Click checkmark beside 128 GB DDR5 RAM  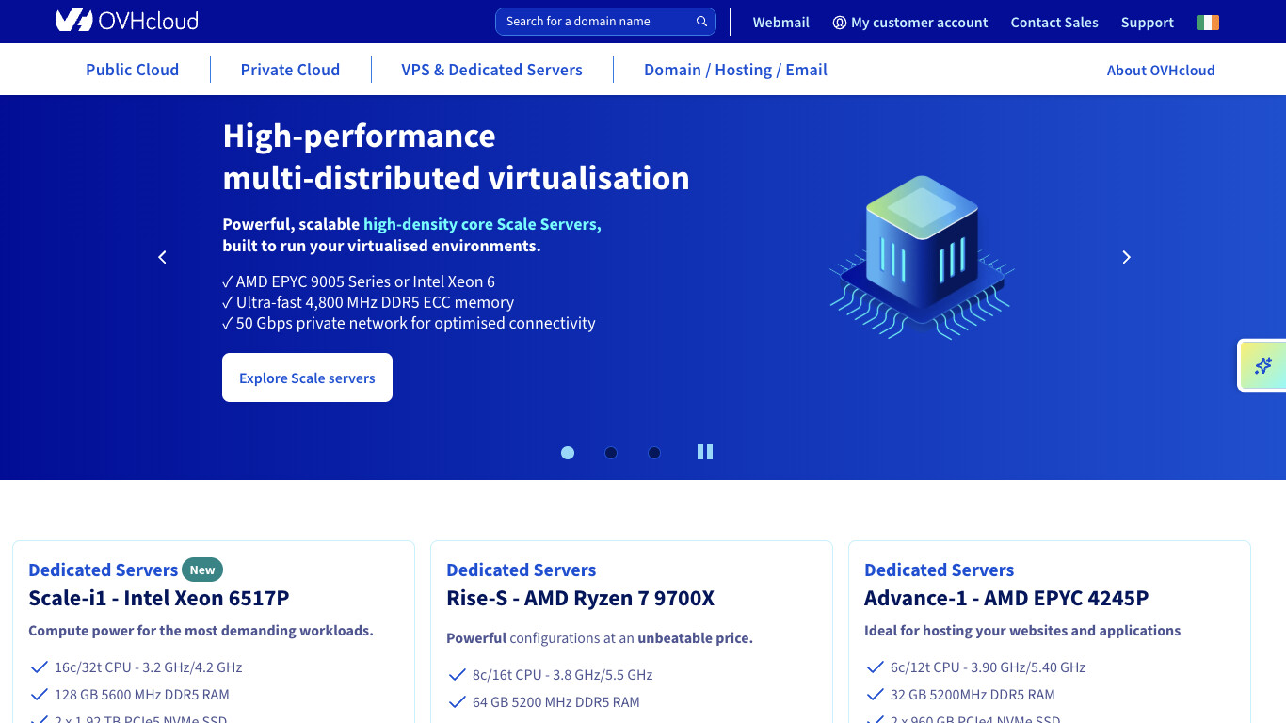click(x=39, y=695)
